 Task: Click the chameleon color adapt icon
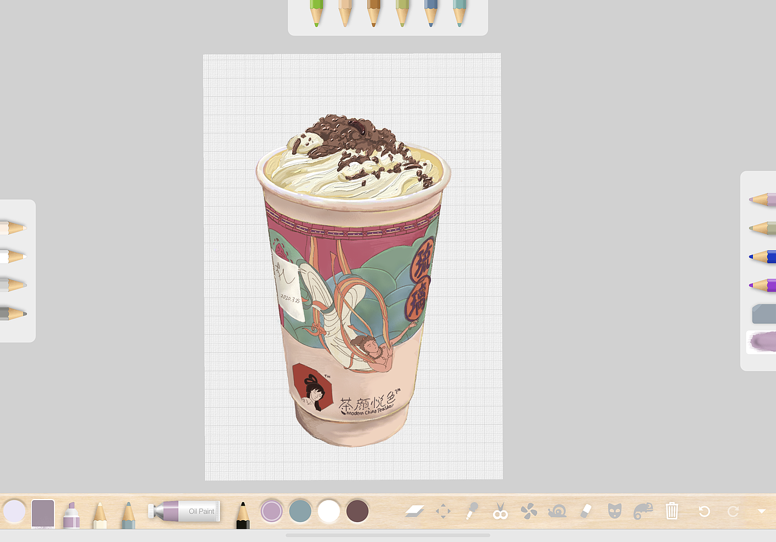click(x=643, y=511)
